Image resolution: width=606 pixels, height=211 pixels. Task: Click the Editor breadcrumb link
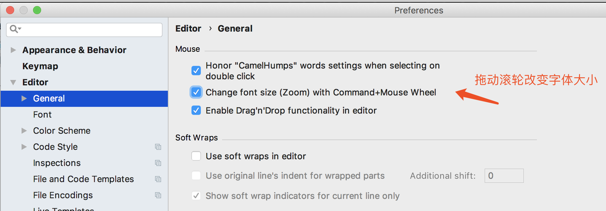pyautogui.click(x=188, y=29)
